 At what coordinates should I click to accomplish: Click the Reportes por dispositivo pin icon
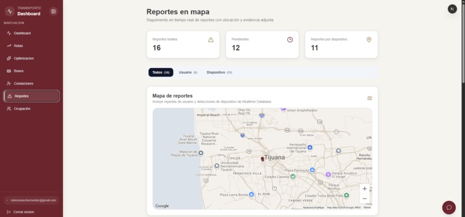click(369, 40)
